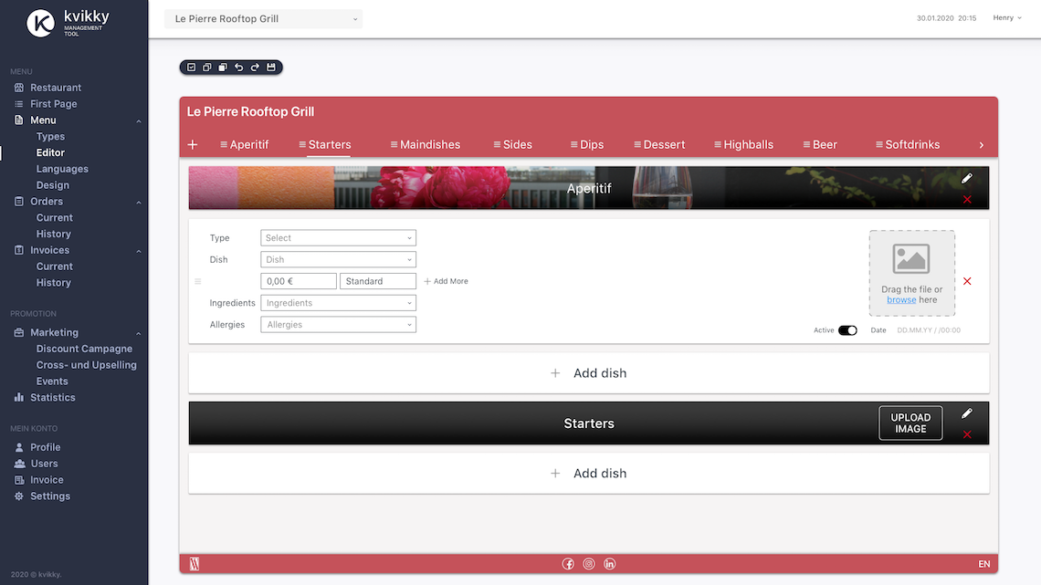1041x585 pixels.
Task: Open the Facebook link in the footer
Action: (x=568, y=564)
